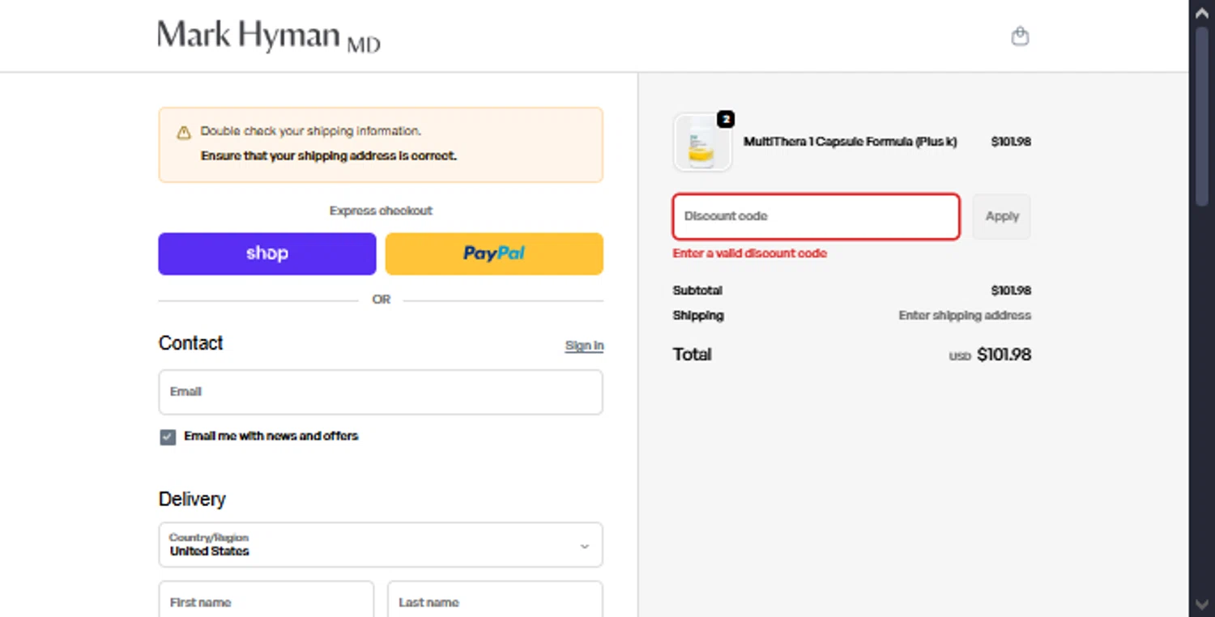Open the shopping bag cart icon
The image size is (1215, 617).
pos(1020,36)
